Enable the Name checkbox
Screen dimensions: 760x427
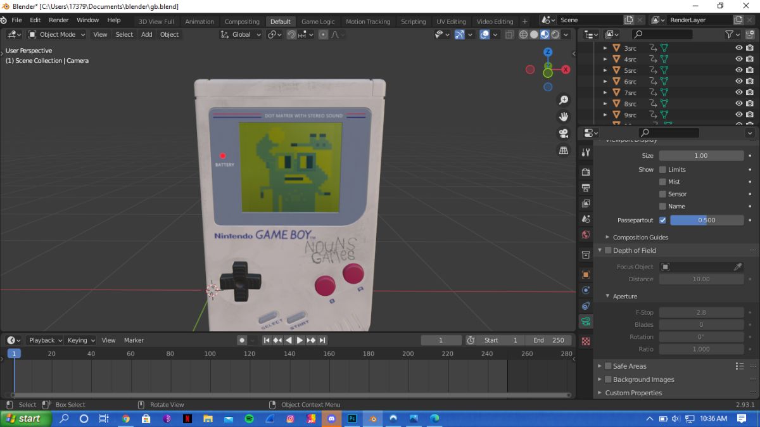(x=662, y=206)
